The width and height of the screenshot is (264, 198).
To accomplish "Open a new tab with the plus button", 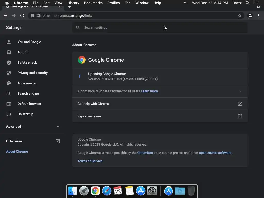I will click(70, 7).
